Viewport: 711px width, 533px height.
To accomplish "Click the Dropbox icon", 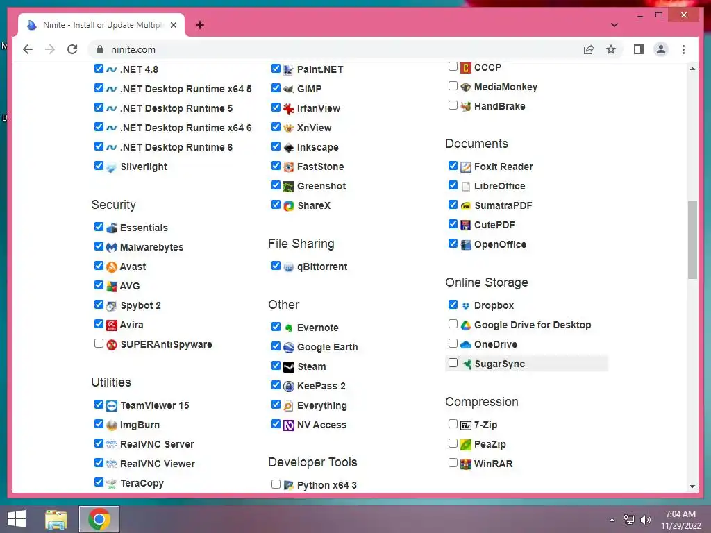I will 466,306.
